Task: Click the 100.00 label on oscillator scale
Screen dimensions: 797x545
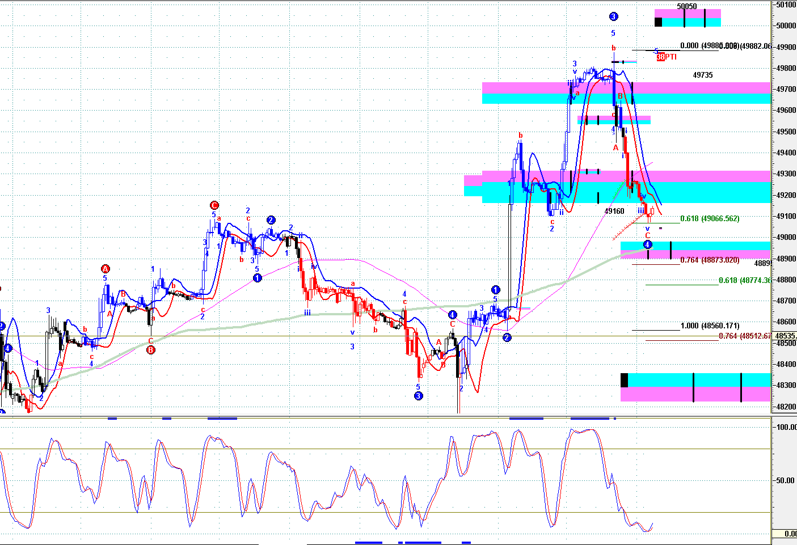Action: 786,427
